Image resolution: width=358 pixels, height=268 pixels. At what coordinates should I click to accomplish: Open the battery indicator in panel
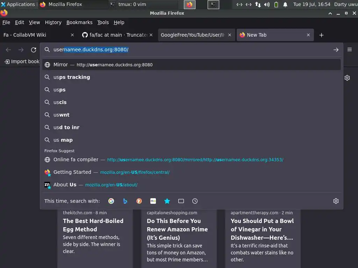tap(276, 4)
